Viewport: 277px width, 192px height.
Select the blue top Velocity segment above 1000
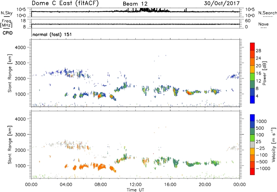(x=252, y=118)
